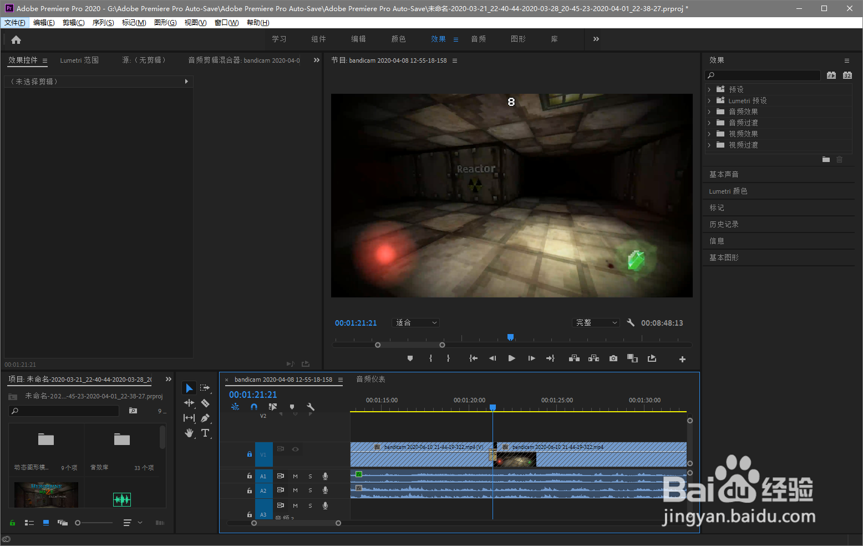Go to In point
The width and height of the screenshot is (863, 546).
point(473,358)
